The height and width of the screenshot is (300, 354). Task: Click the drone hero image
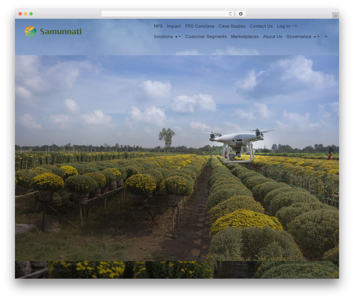pos(177,158)
